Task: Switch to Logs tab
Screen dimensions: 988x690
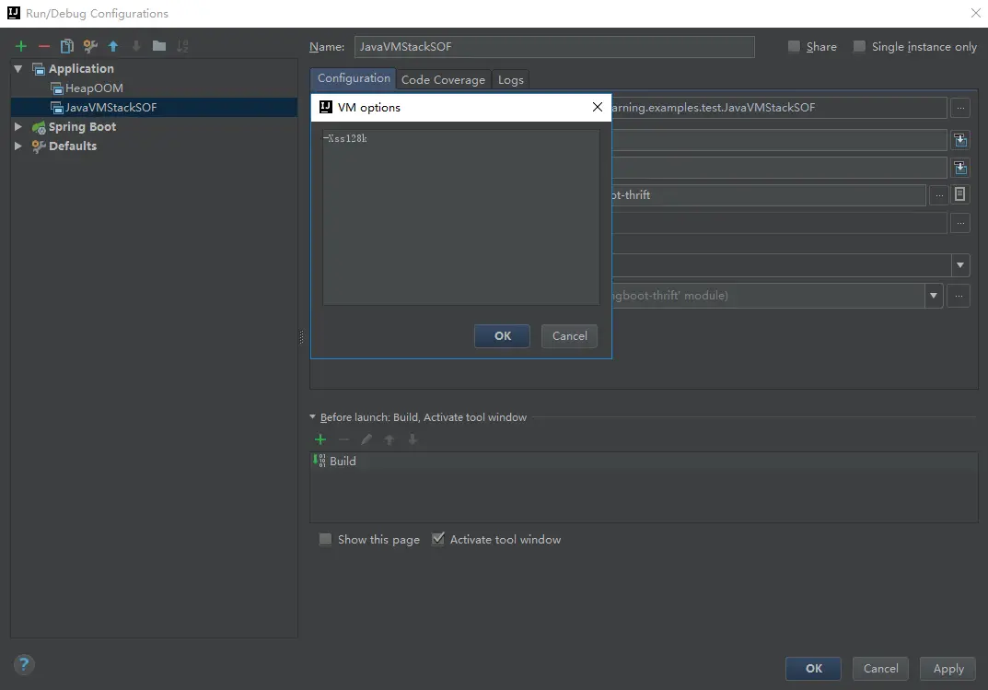Action: point(510,80)
